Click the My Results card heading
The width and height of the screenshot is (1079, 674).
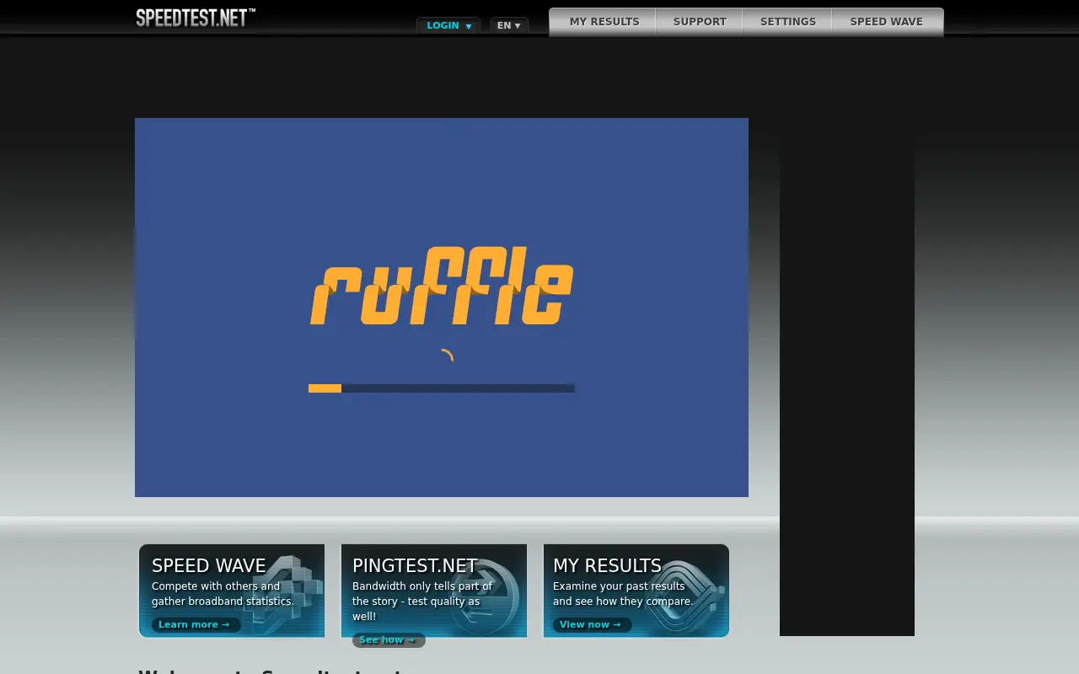607,565
